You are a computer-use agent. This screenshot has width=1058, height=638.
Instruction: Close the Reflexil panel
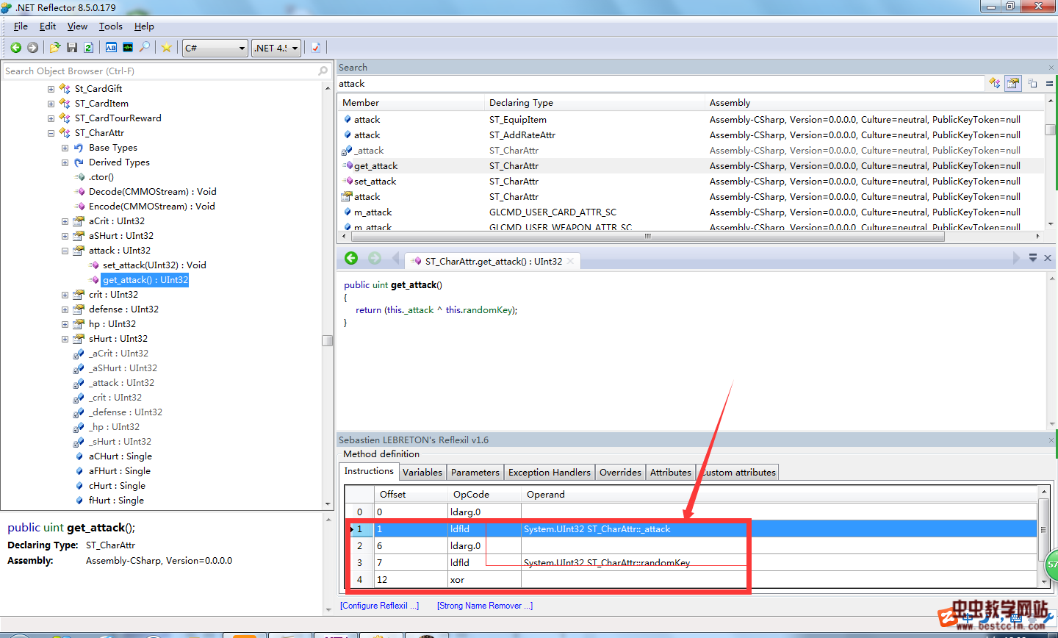[x=1051, y=440]
